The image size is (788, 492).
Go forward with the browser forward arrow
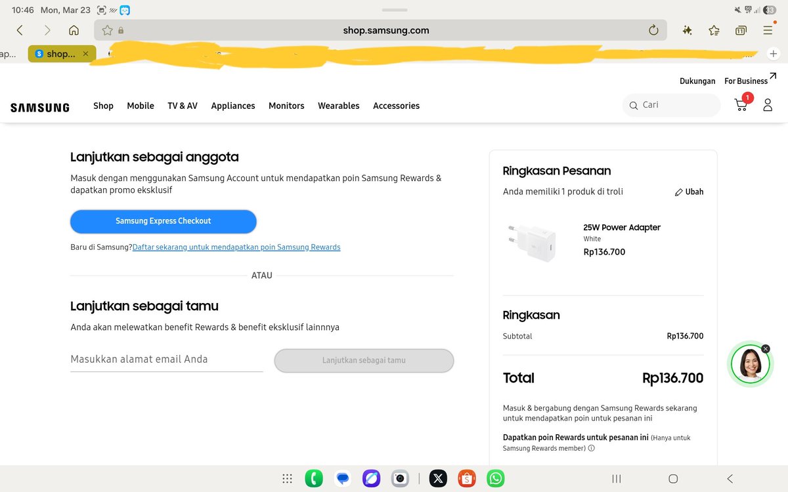(47, 30)
